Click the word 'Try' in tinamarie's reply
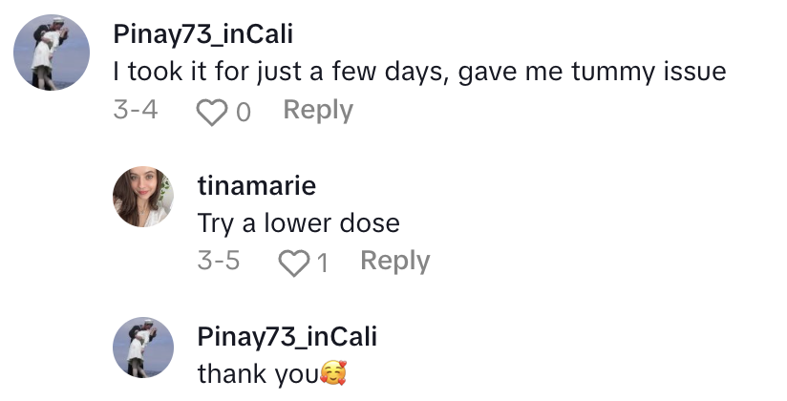This screenshot has height=401, width=787. [215, 223]
